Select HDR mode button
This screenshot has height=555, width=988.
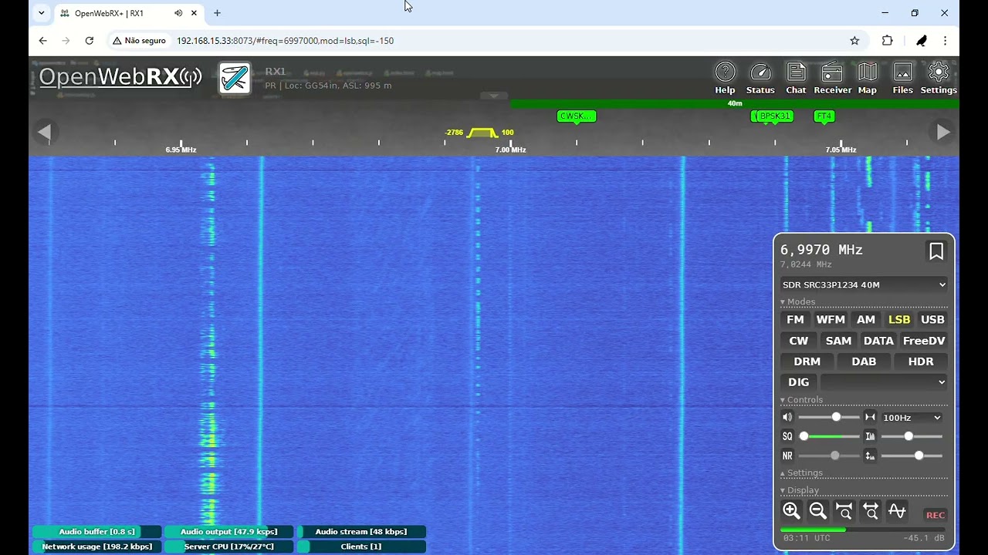click(x=921, y=362)
